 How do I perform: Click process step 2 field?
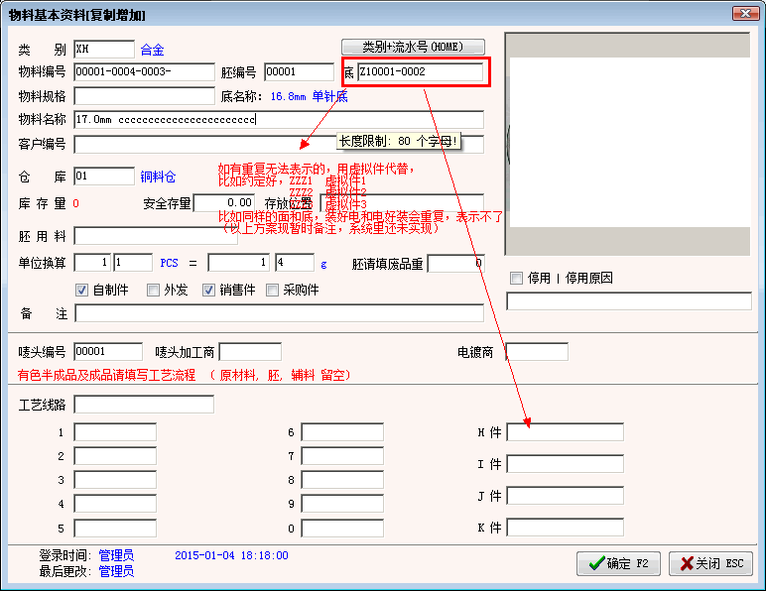coord(115,456)
